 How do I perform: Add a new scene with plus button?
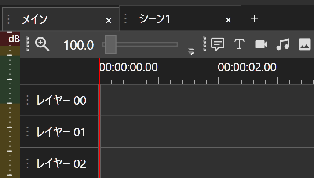[254, 18]
